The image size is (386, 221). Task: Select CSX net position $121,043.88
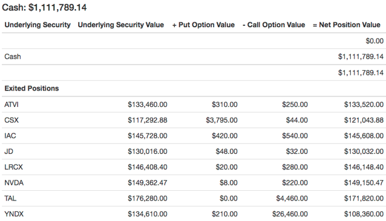pyautogui.click(x=364, y=120)
